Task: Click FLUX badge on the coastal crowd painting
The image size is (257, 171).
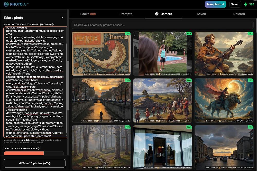Action: (189, 80)
